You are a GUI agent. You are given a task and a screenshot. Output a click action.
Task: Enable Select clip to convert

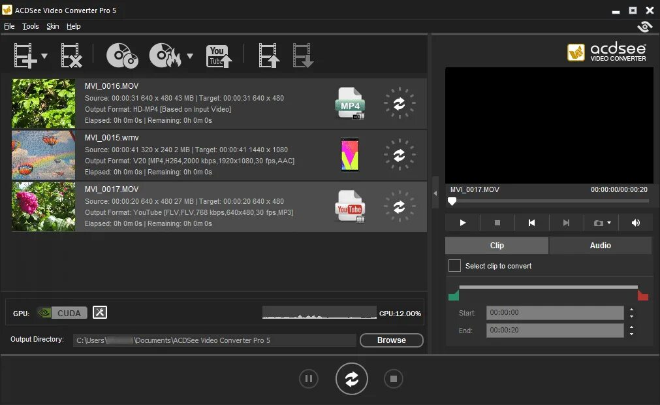(454, 266)
